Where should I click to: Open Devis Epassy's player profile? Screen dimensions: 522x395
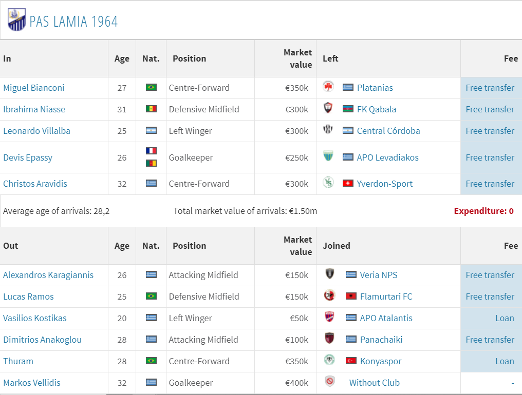(28, 157)
